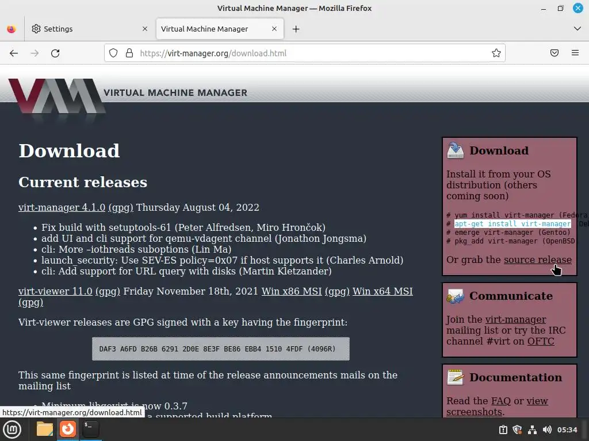The width and height of the screenshot is (589, 441).
Task: Open a new tab with plus button
Action: (296, 29)
